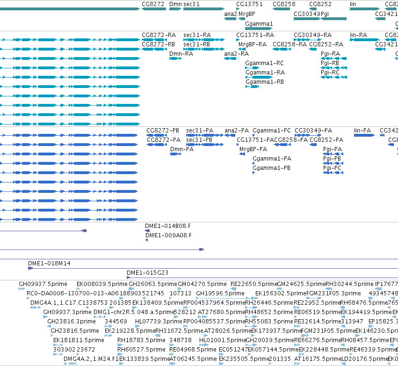Image resolution: width=398 pixels, height=366 pixels.
Task: Click the CG8258 gene label
Action: 284,4
